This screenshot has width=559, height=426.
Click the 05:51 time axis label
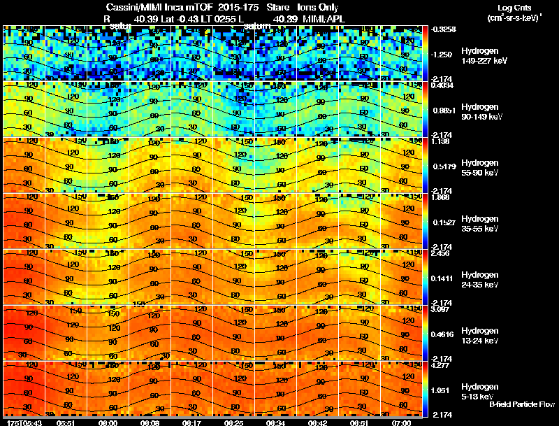coord(66,423)
